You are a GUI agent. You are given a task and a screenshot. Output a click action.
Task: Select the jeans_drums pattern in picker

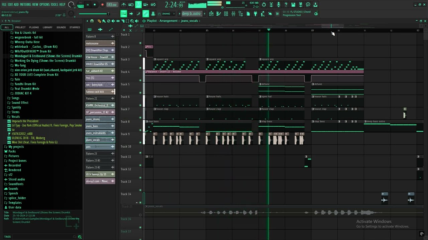pos(100,119)
